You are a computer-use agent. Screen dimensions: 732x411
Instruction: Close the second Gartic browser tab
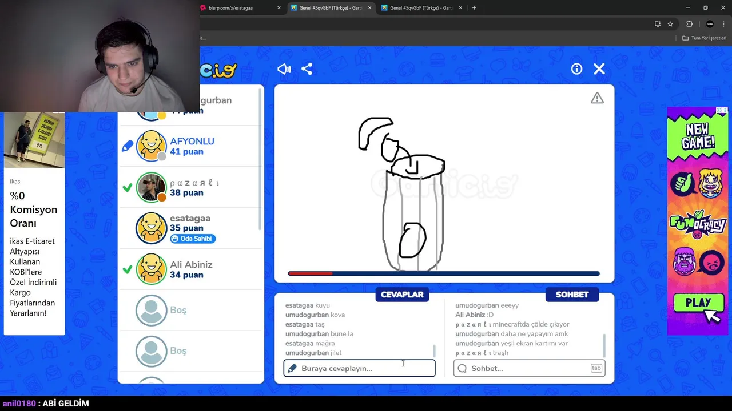pyautogui.click(x=460, y=8)
